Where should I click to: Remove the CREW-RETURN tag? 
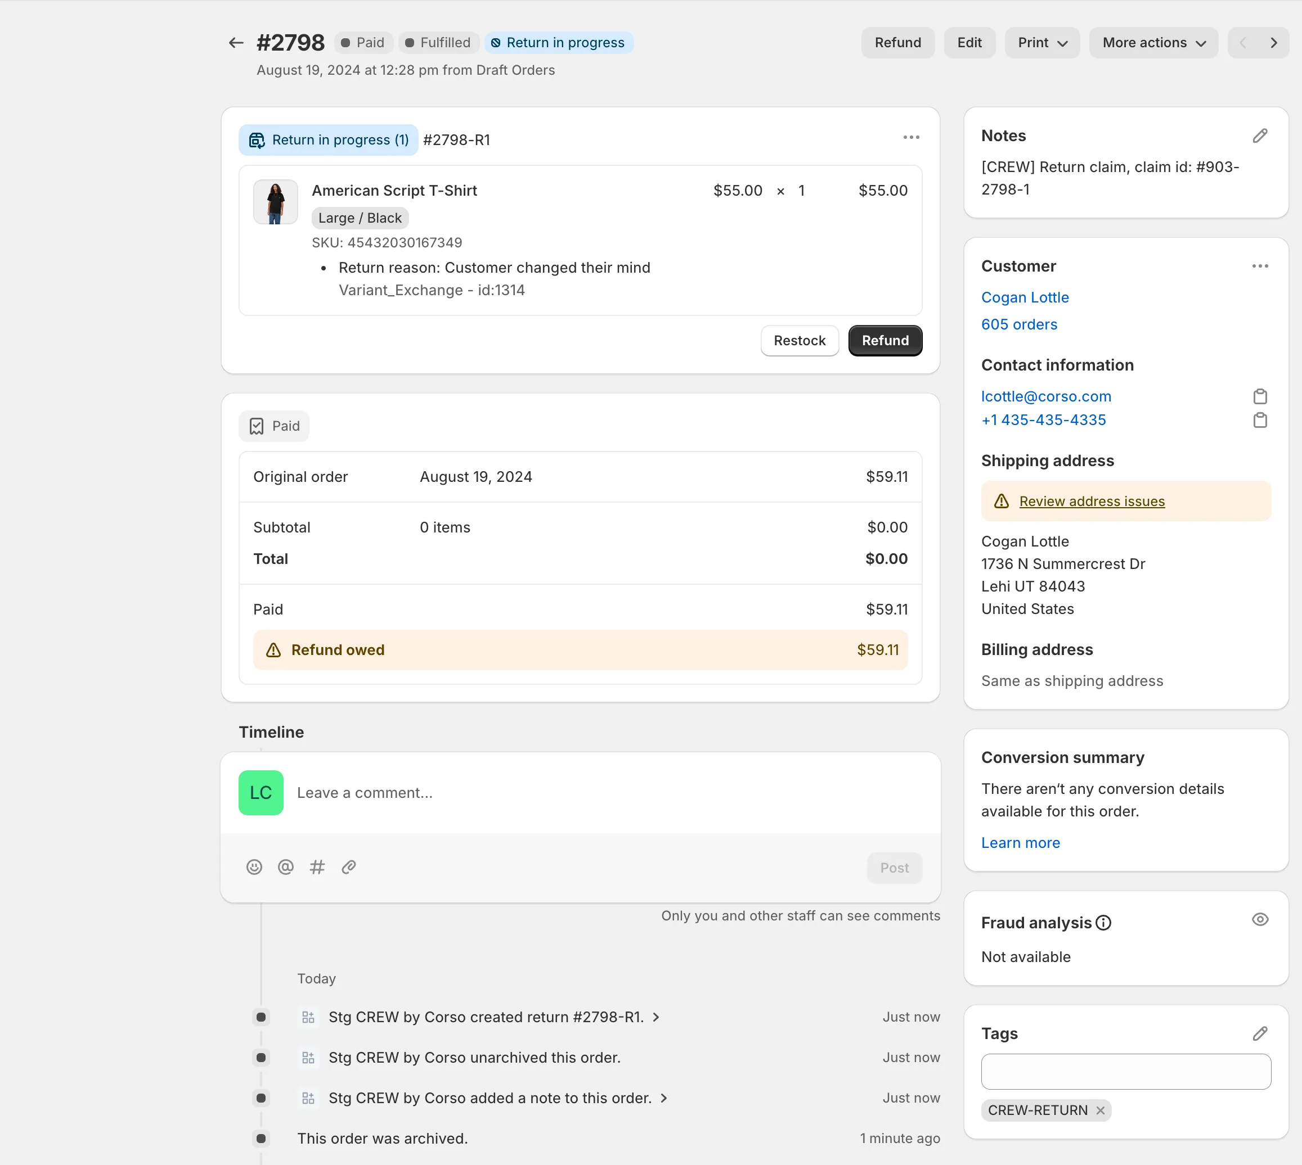pos(1099,1110)
